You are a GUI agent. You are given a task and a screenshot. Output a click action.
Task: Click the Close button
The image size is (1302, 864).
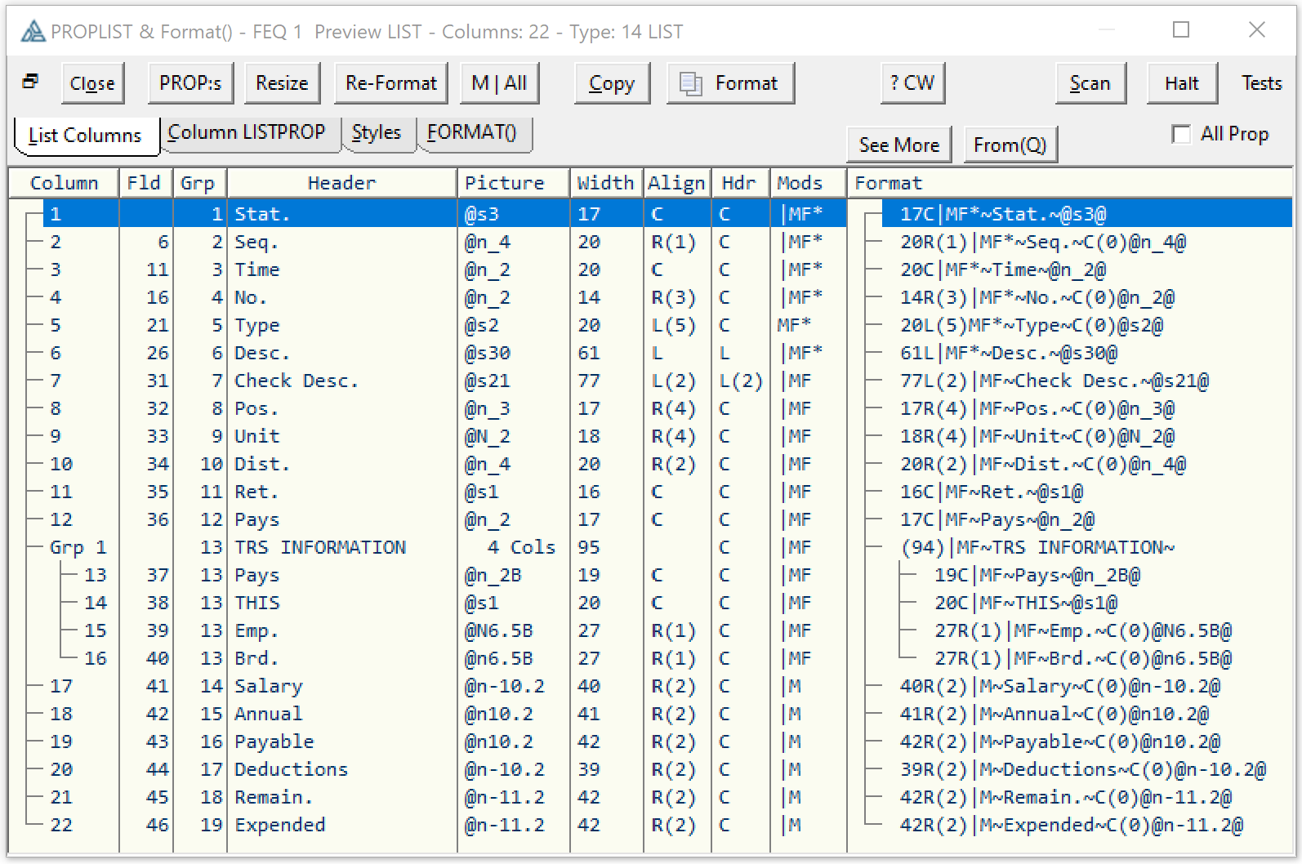(x=92, y=83)
